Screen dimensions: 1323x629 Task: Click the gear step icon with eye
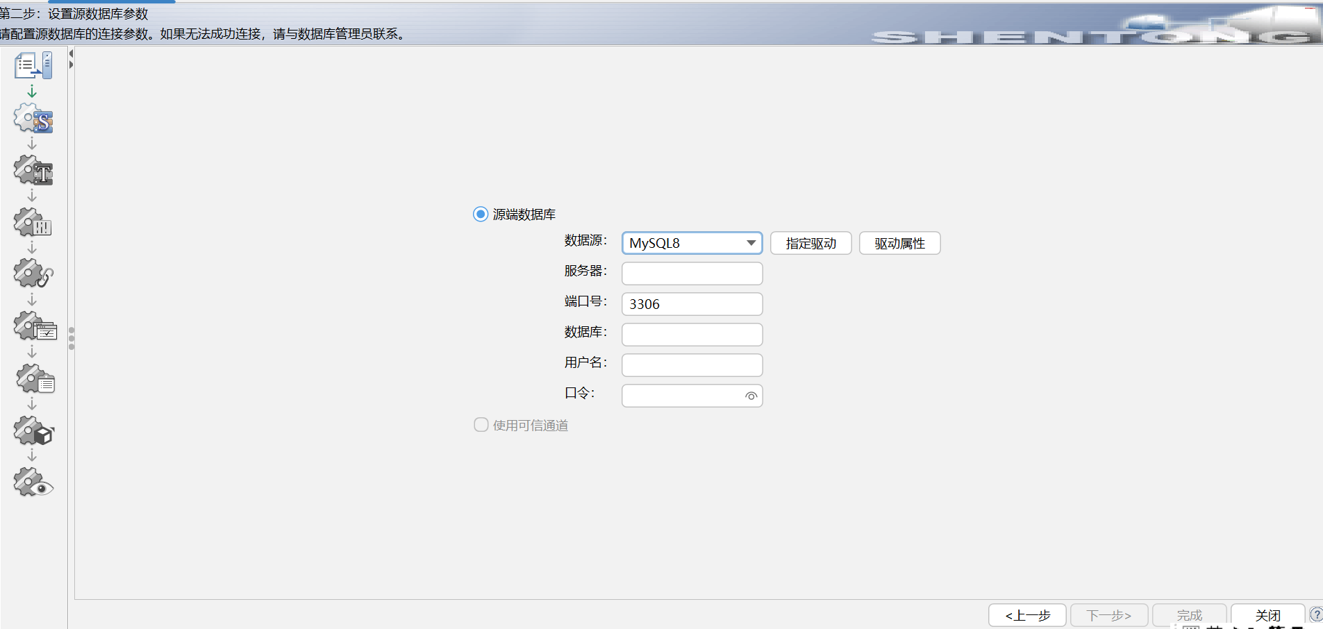point(33,483)
